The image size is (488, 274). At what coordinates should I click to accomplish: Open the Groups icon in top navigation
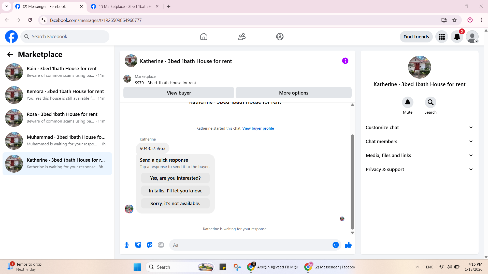[280, 37]
